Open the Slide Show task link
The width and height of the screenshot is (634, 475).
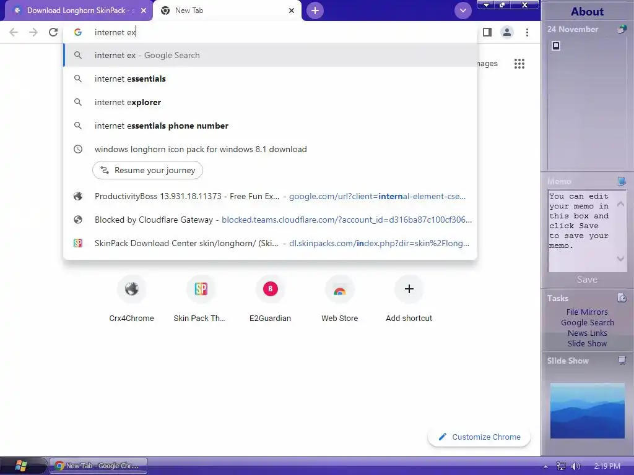587,343
